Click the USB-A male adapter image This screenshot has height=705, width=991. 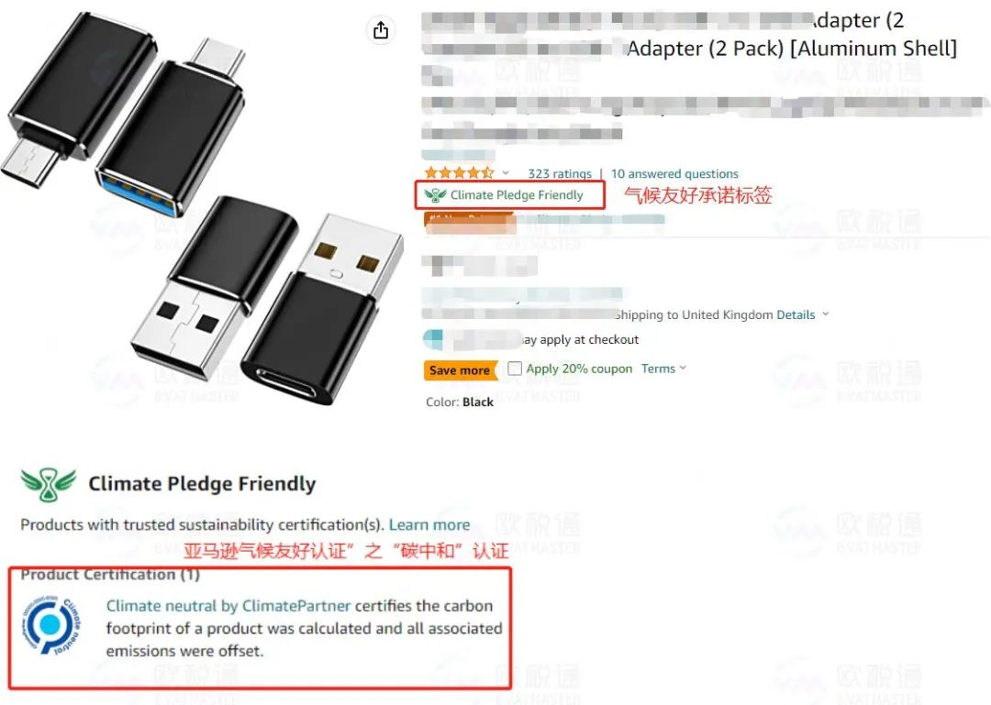coord(269,300)
